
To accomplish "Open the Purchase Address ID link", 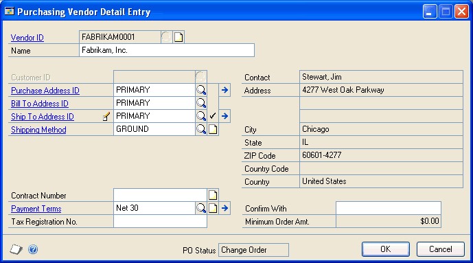I will coord(45,91).
